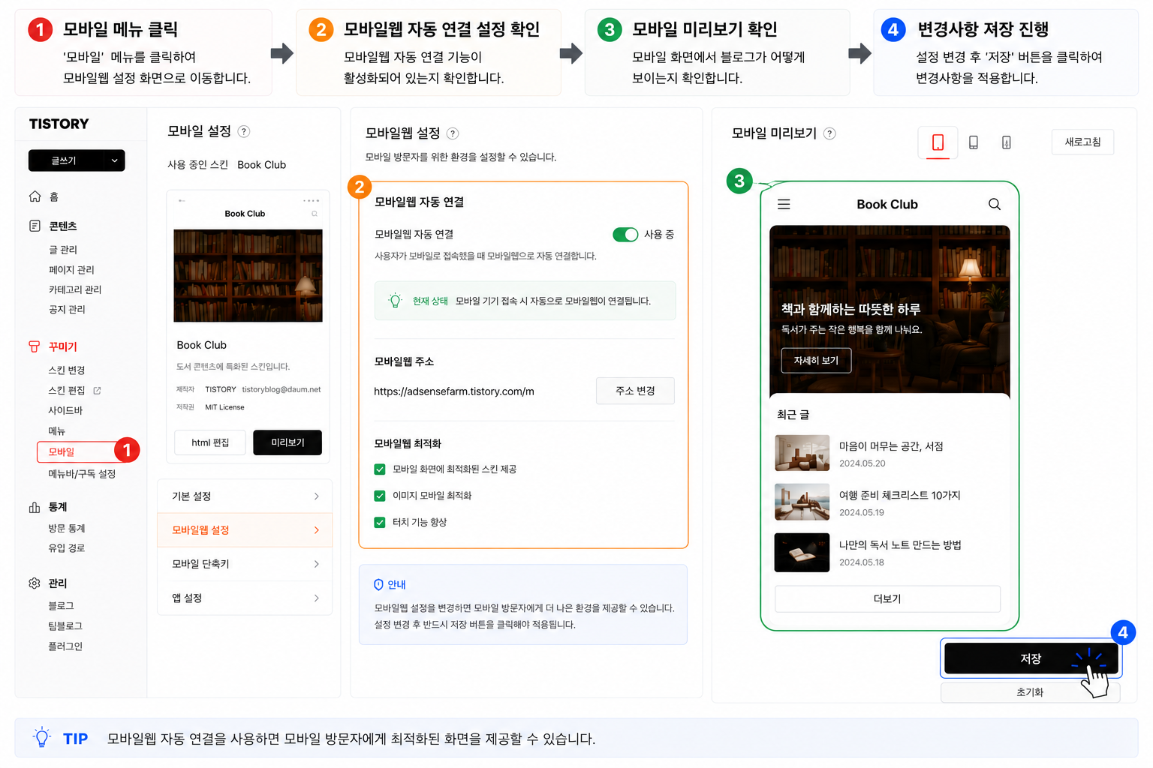Image resolution: width=1153 pixels, height=768 pixels.
Task: Click the help icon next to 모바일 미리보기
Action: tap(829, 133)
